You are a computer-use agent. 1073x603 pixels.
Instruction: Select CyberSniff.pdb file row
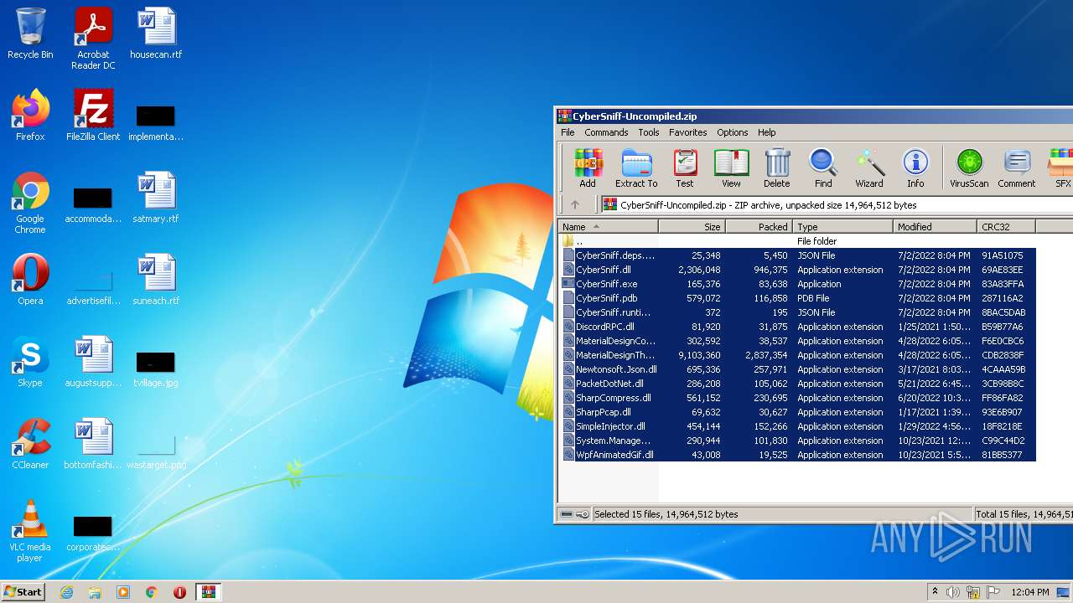pyautogui.click(x=799, y=298)
